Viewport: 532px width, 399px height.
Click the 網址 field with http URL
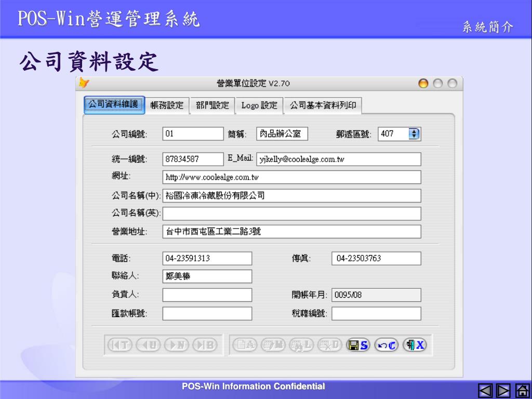pyautogui.click(x=292, y=177)
